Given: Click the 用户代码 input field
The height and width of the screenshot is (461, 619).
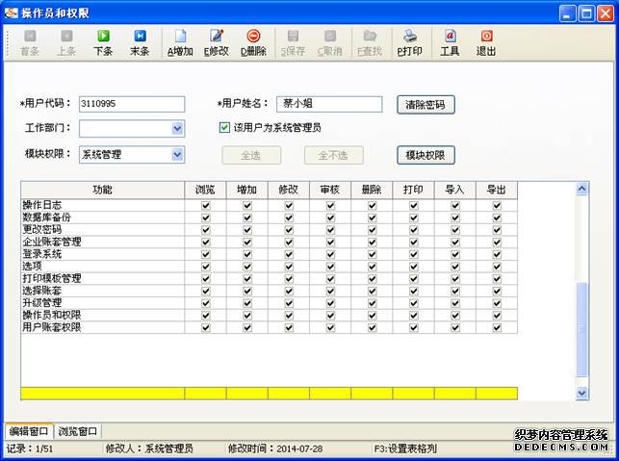Looking at the screenshot, I should pyautogui.click(x=132, y=104).
